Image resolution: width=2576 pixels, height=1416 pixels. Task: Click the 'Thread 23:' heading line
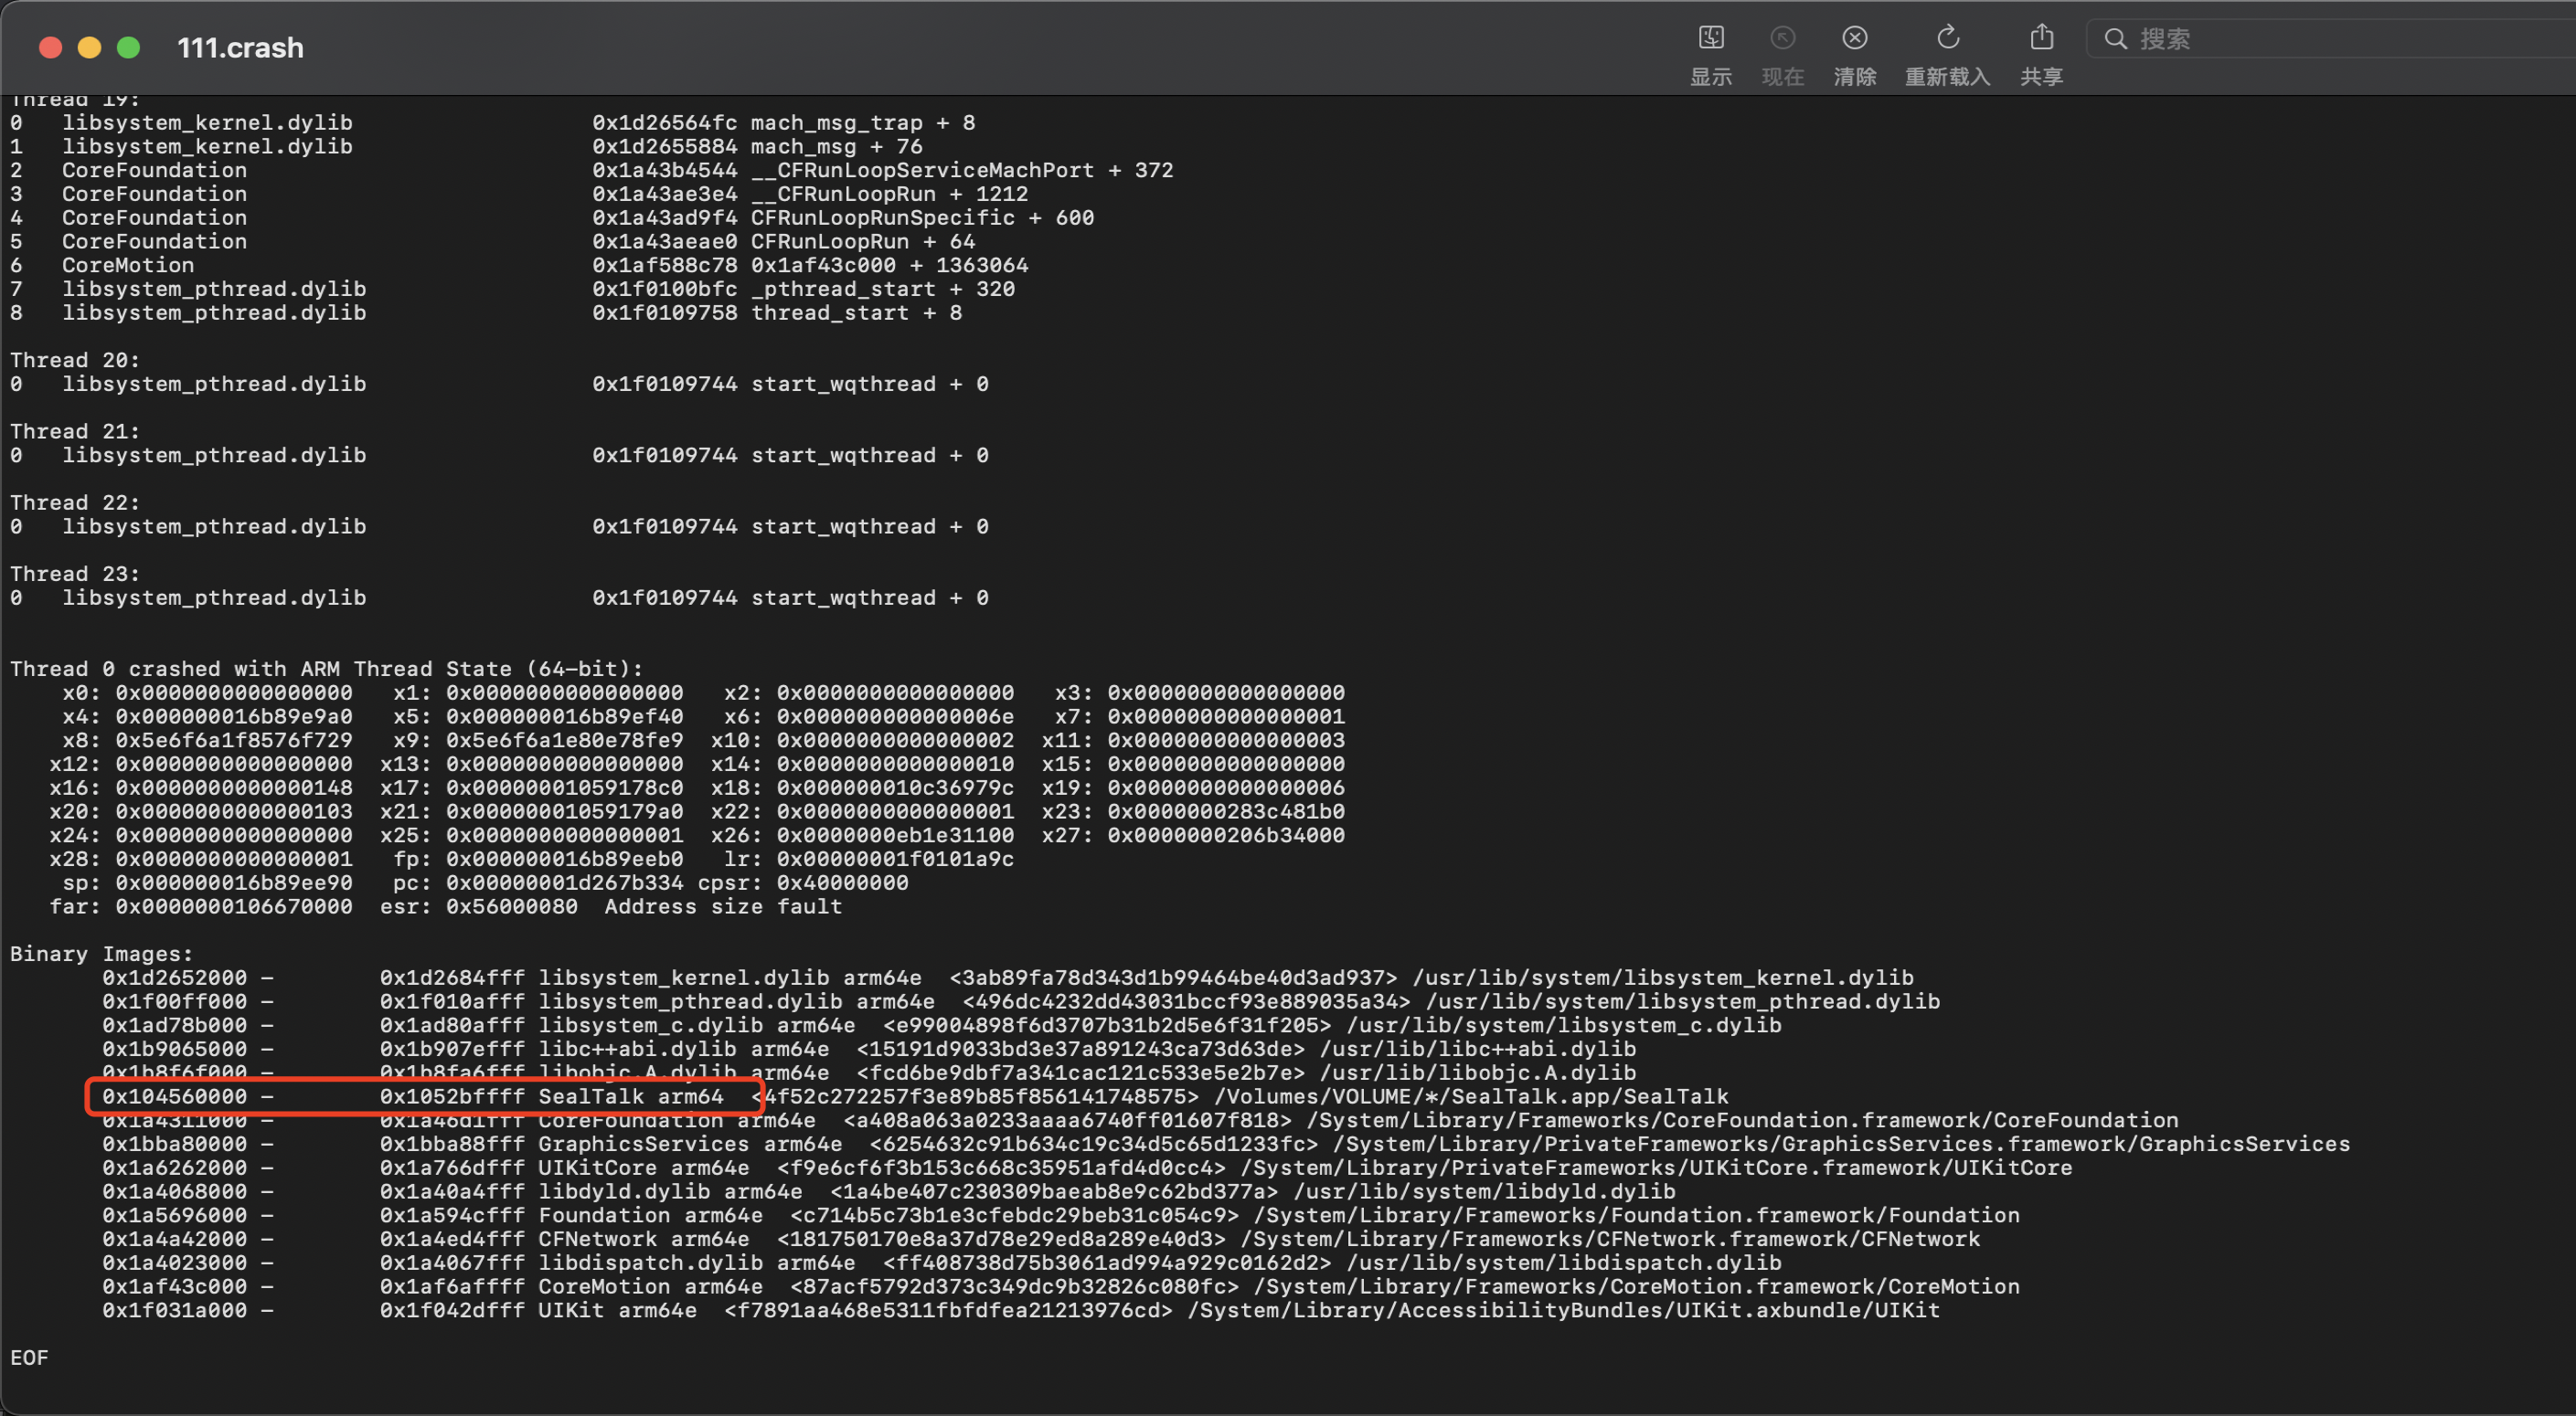[x=75, y=574]
